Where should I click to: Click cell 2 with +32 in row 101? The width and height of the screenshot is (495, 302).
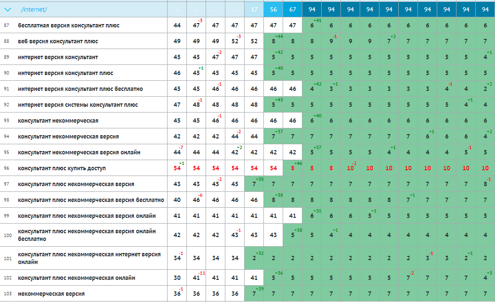pyautogui.click(x=254, y=258)
